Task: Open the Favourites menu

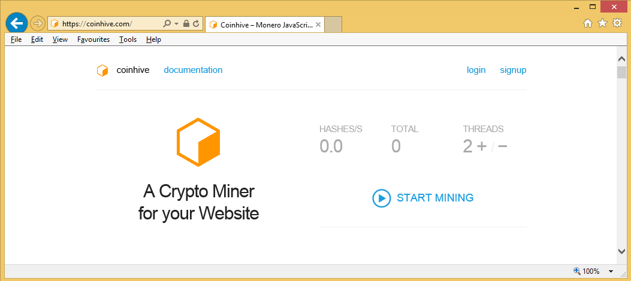Action: (x=93, y=39)
